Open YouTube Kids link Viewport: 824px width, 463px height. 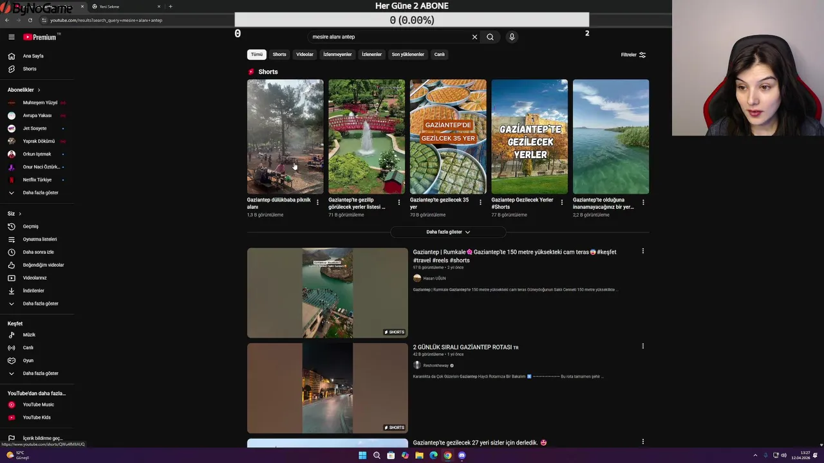pos(36,417)
